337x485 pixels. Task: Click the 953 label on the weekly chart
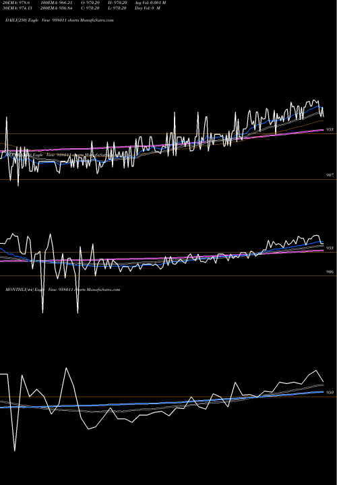pyautogui.click(x=330, y=248)
